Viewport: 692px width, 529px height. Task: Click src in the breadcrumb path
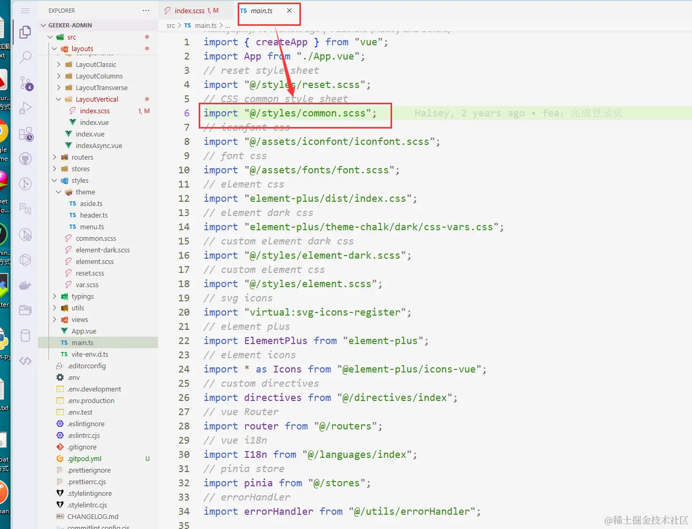tap(171, 25)
